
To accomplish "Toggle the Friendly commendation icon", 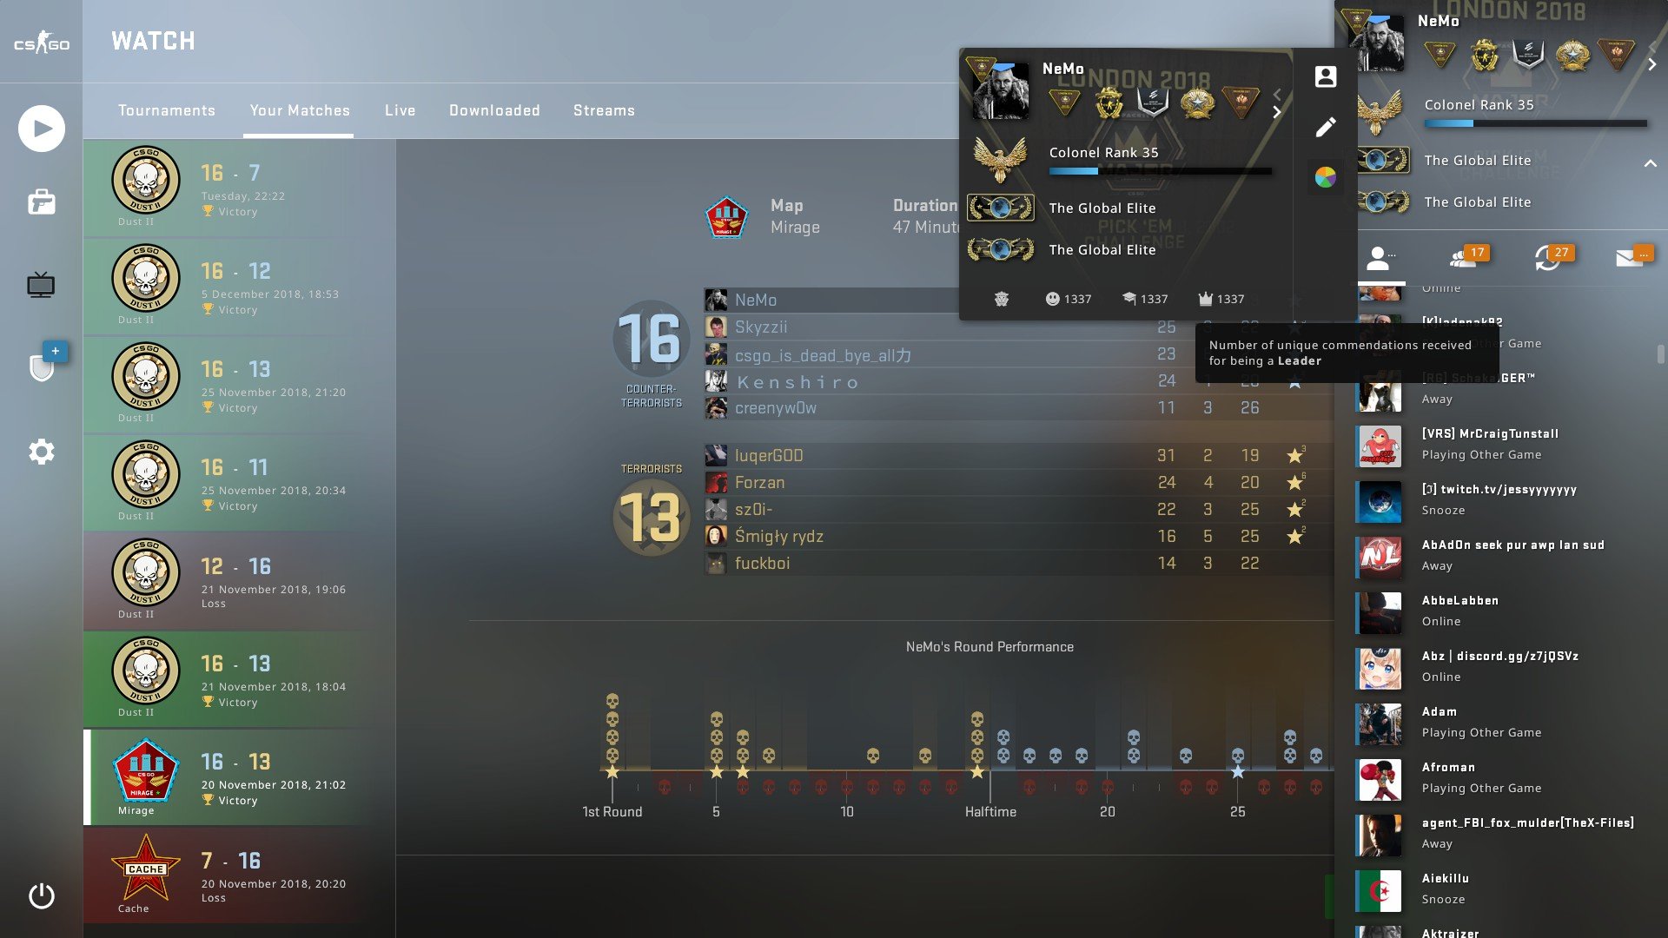I will point(1052,299).
